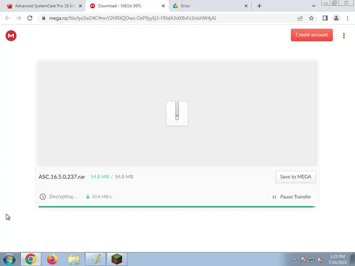
Task: Close the Advanced SystemCare Pro tab
Action: (80, 6)
